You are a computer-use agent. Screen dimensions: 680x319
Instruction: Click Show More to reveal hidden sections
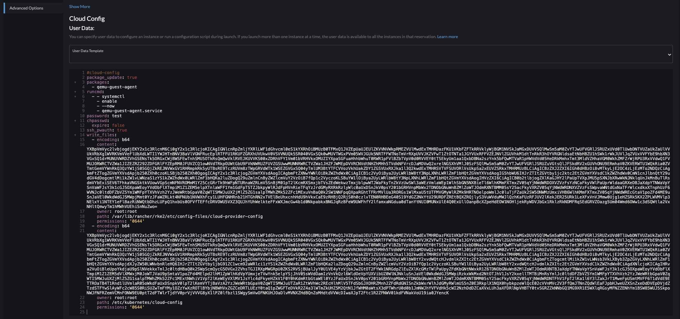pos(79,6)
